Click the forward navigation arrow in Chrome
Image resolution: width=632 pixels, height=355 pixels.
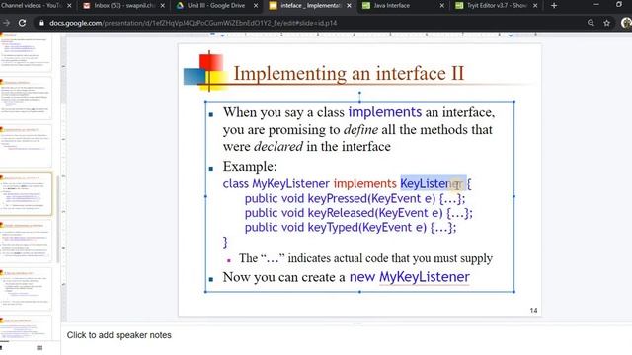coord(6,23)
